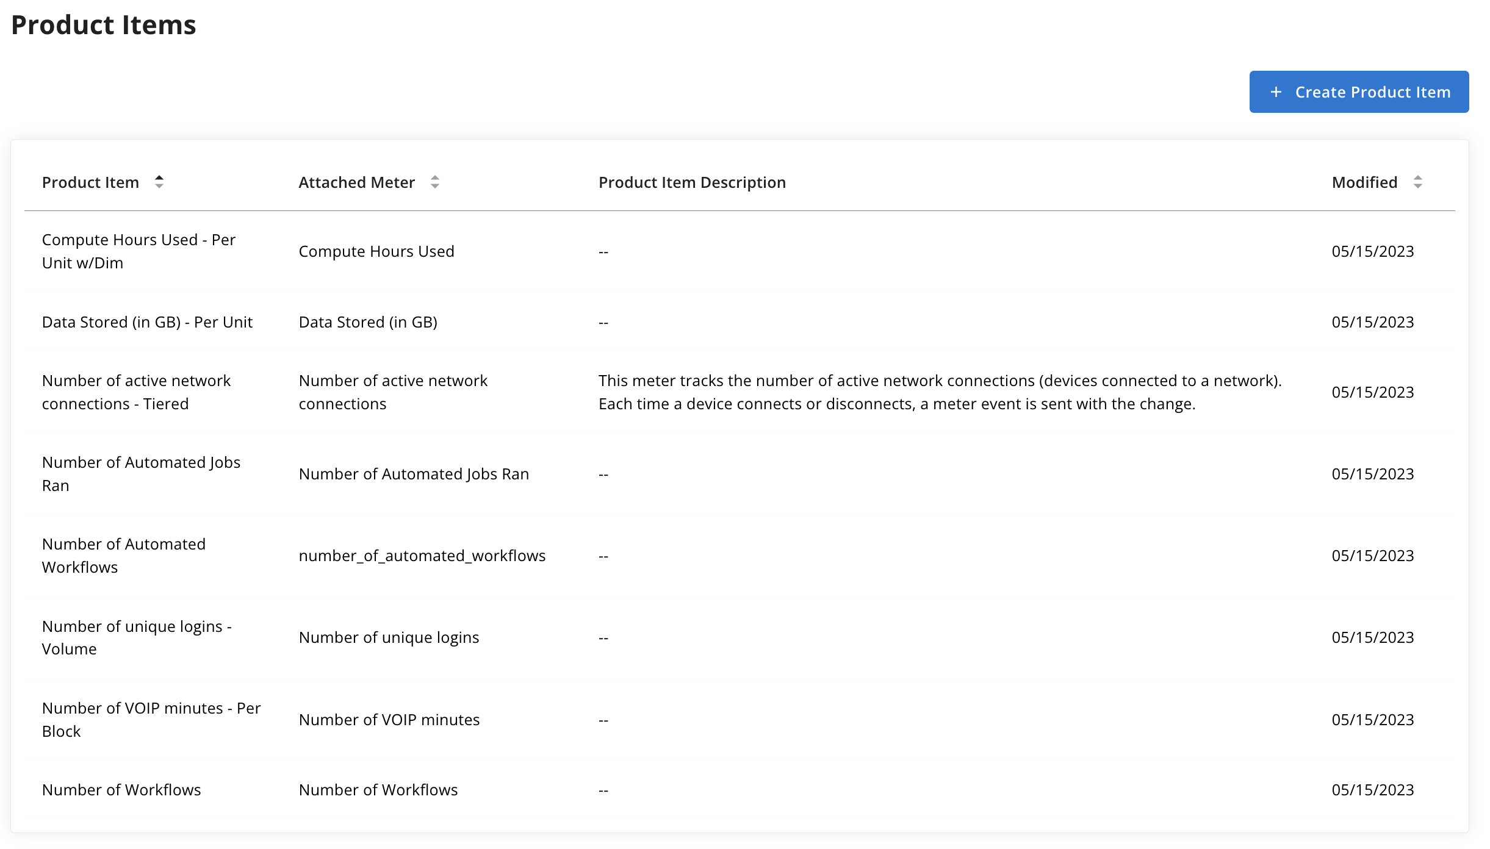
Task: Select Number of active network connections - Tiered
Action: (136, 392)
